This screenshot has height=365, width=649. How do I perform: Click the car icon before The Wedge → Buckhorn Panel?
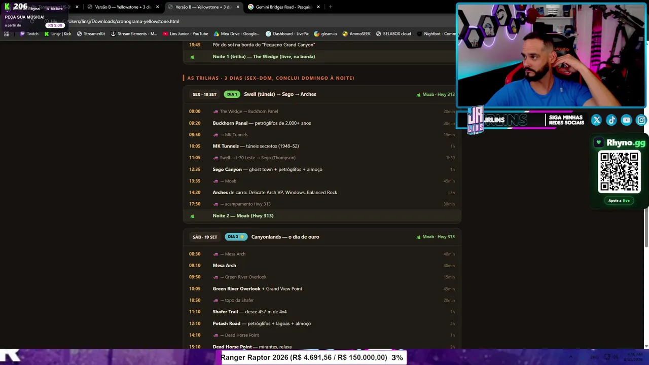pyautogui.click(x=215, y=112)
